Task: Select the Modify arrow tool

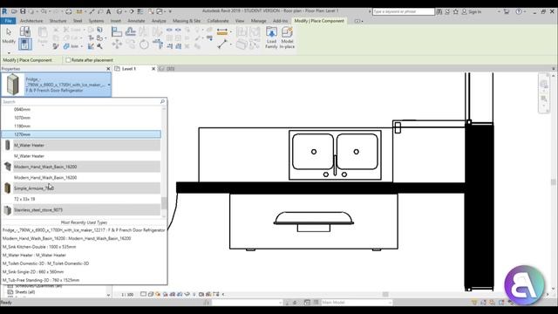Action: (x=9, y=35)
